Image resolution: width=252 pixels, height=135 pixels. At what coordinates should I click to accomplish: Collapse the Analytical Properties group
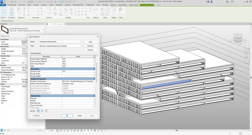pyautogui.click(x=94, y=79)
